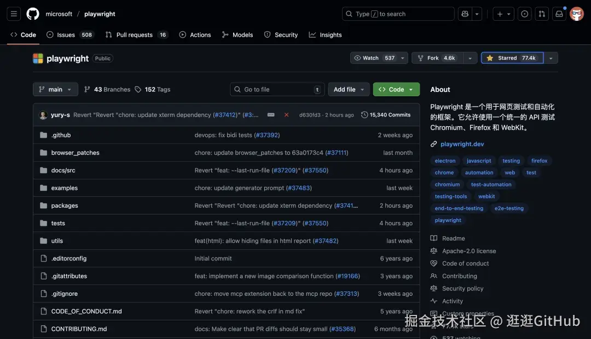Screen dimensions: 591x339
Task: Click the 43 Branches link
Action: 107,89
